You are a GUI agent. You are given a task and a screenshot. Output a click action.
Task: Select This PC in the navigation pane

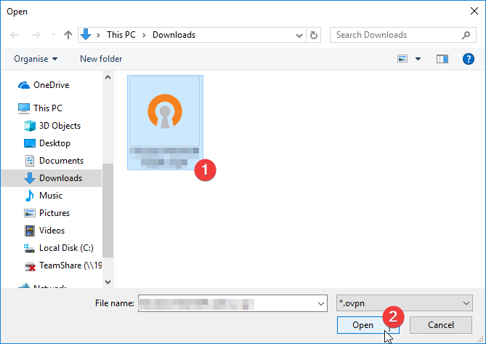click(48, 108)
